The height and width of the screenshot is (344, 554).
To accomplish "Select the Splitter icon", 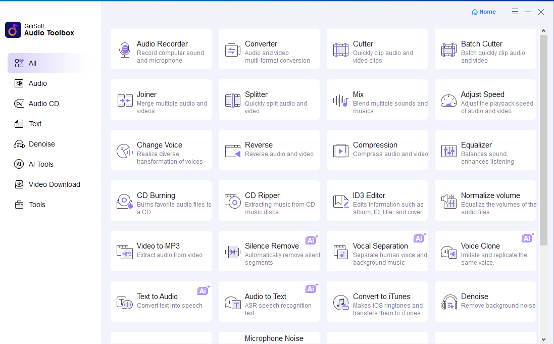I will click(x=232, y=101).
